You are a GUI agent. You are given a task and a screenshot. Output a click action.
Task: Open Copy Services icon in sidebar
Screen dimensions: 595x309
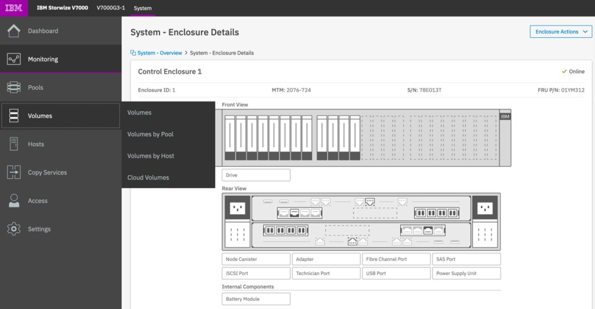click(14, 173)
